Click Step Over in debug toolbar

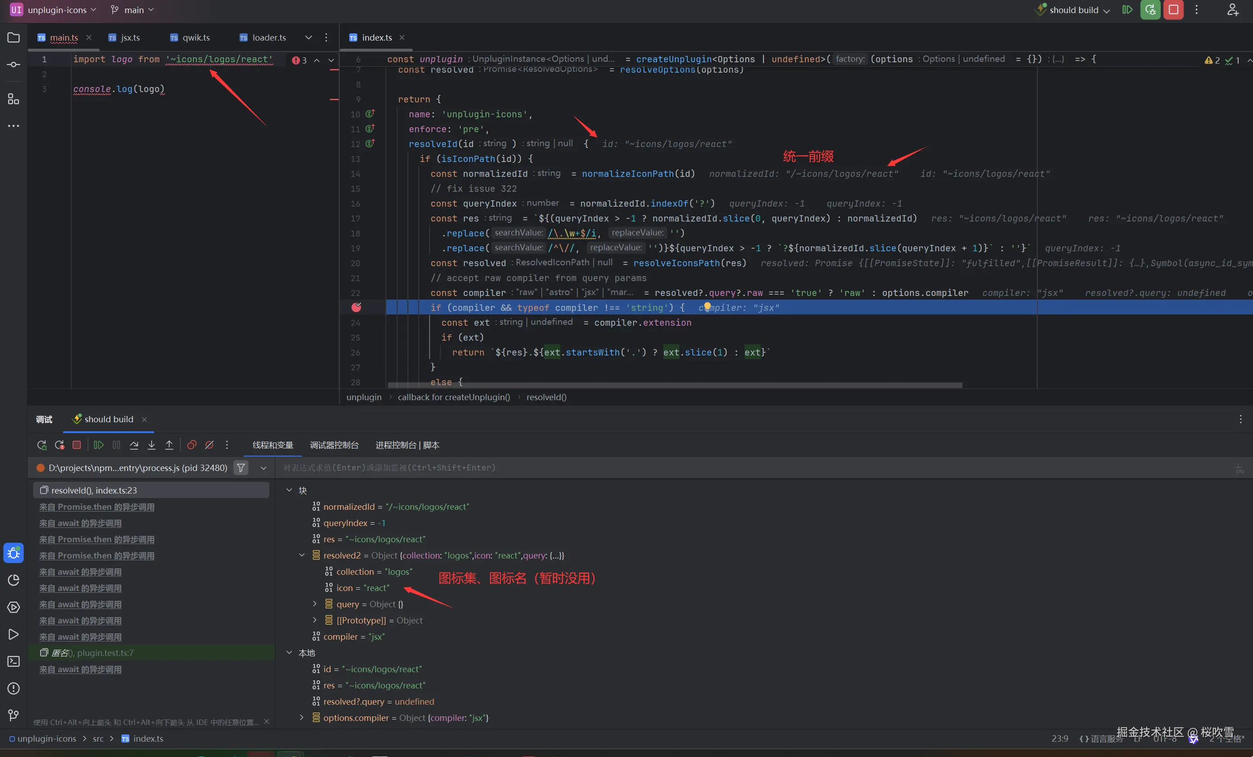click(x=134, y=445)
